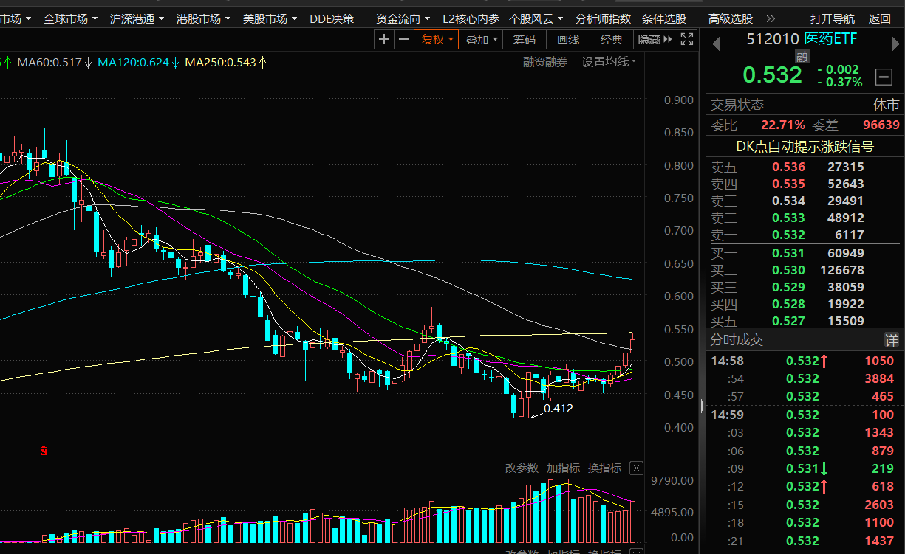Go to previous stock with left arrow
The height and width of the screenshot is (554, 905).
click(x=716, y=45)
